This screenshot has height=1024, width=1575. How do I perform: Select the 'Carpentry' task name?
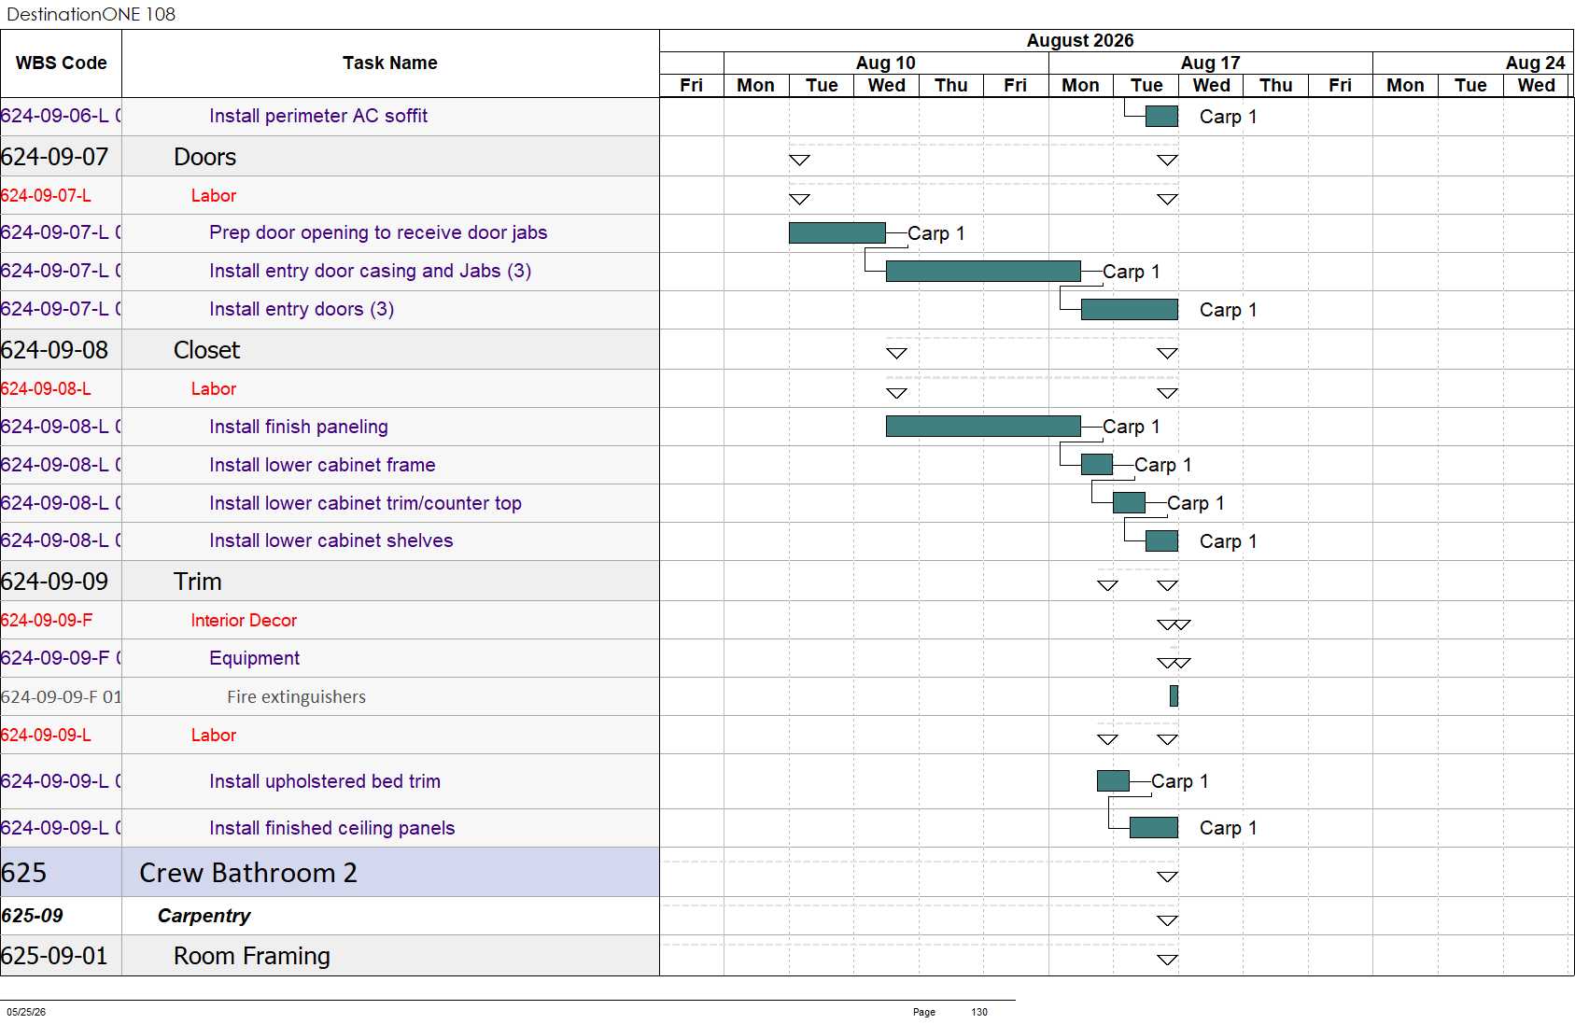204,916
